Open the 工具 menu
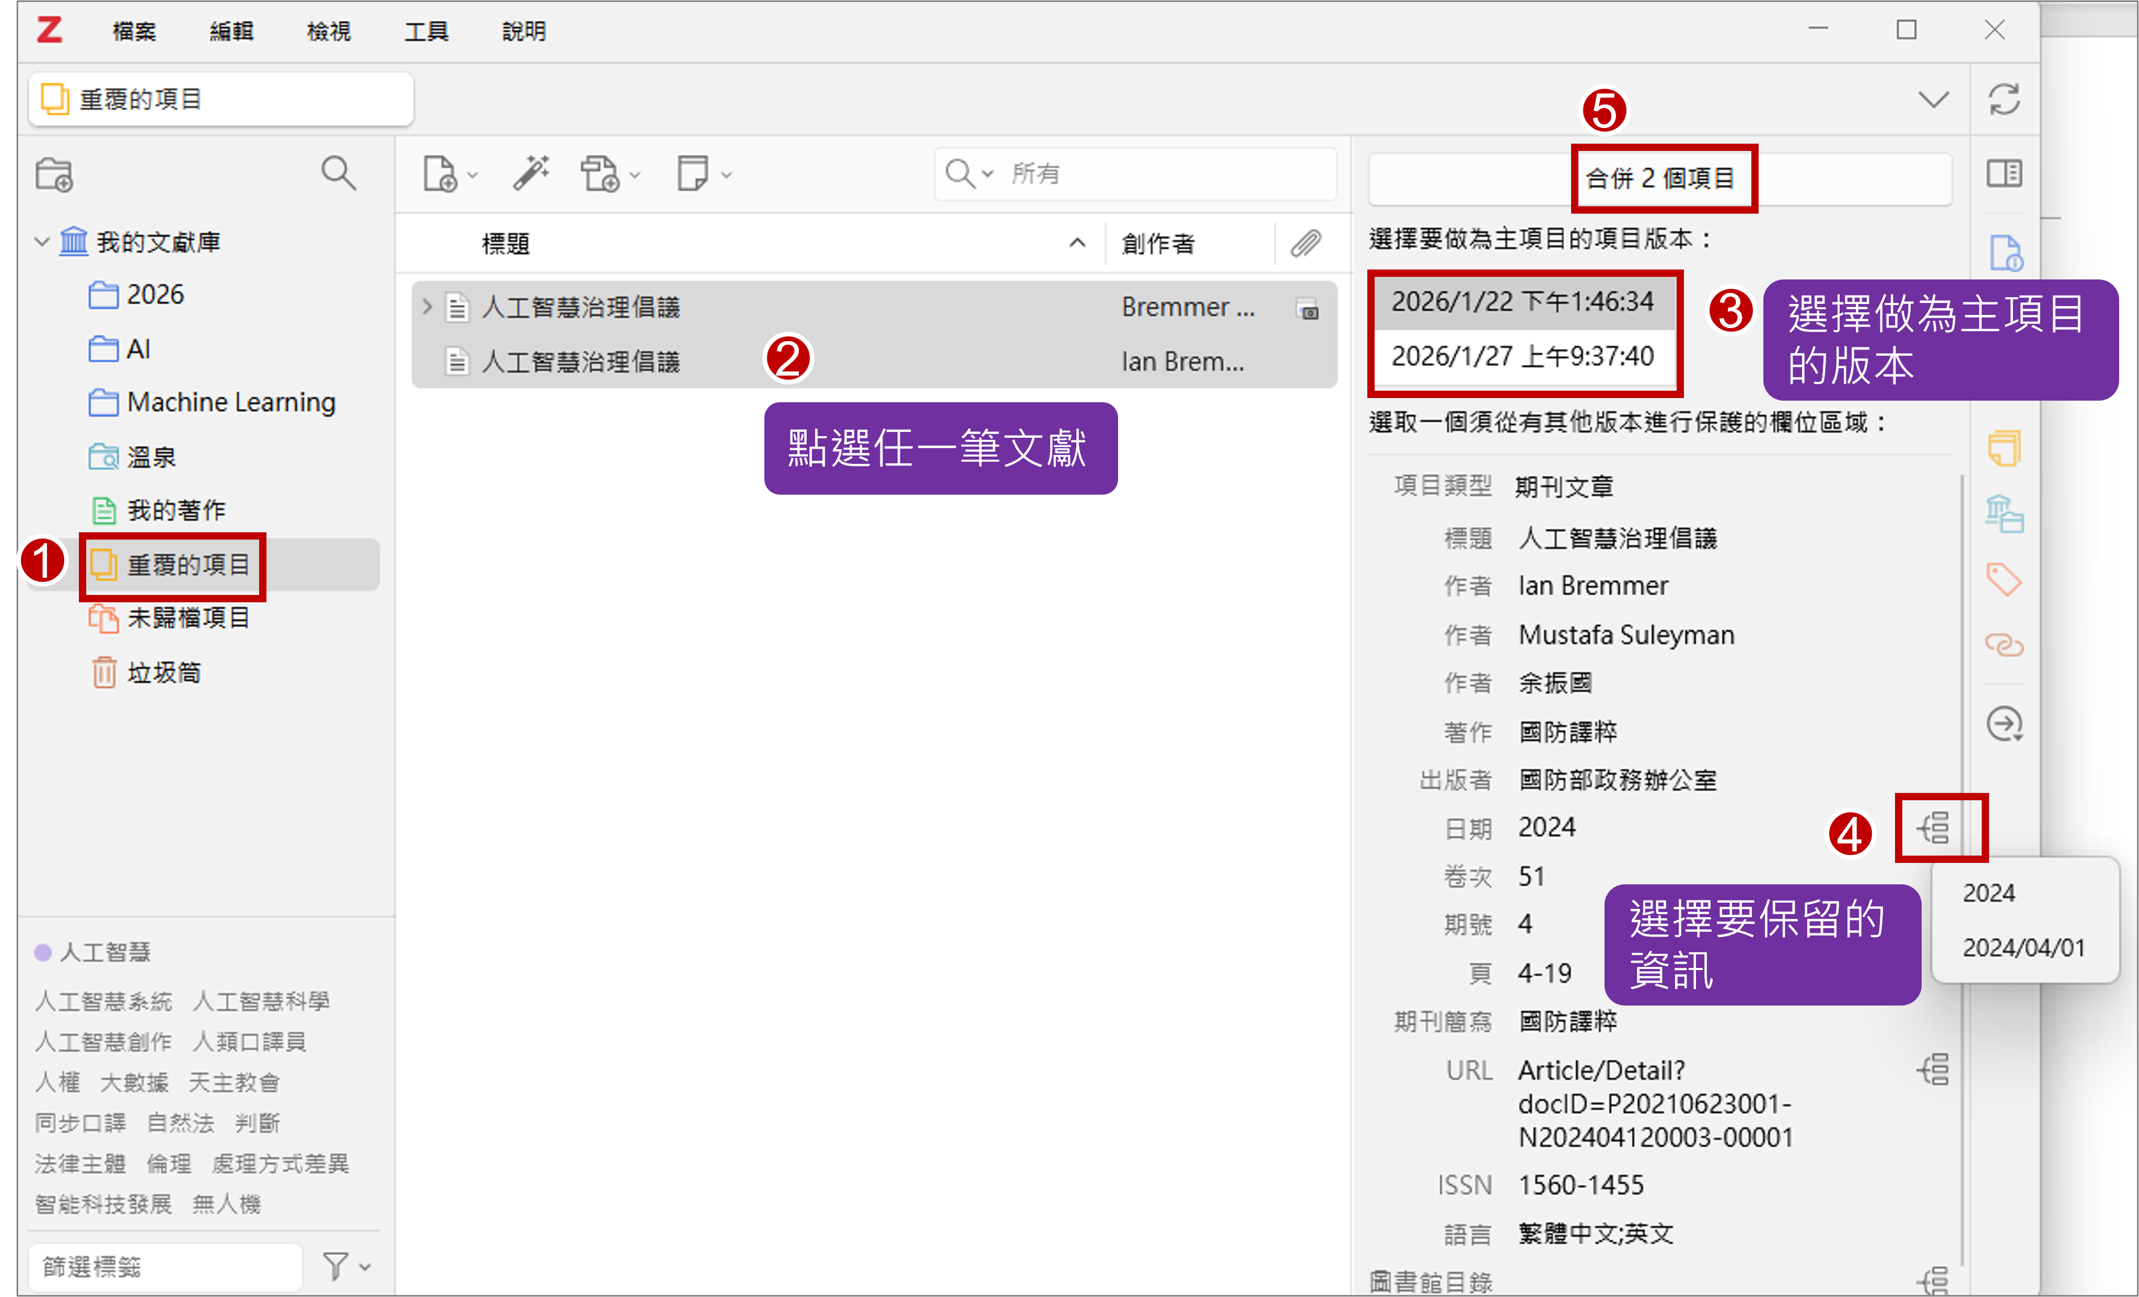2139x1297 pixels. [x=425, y=31]
